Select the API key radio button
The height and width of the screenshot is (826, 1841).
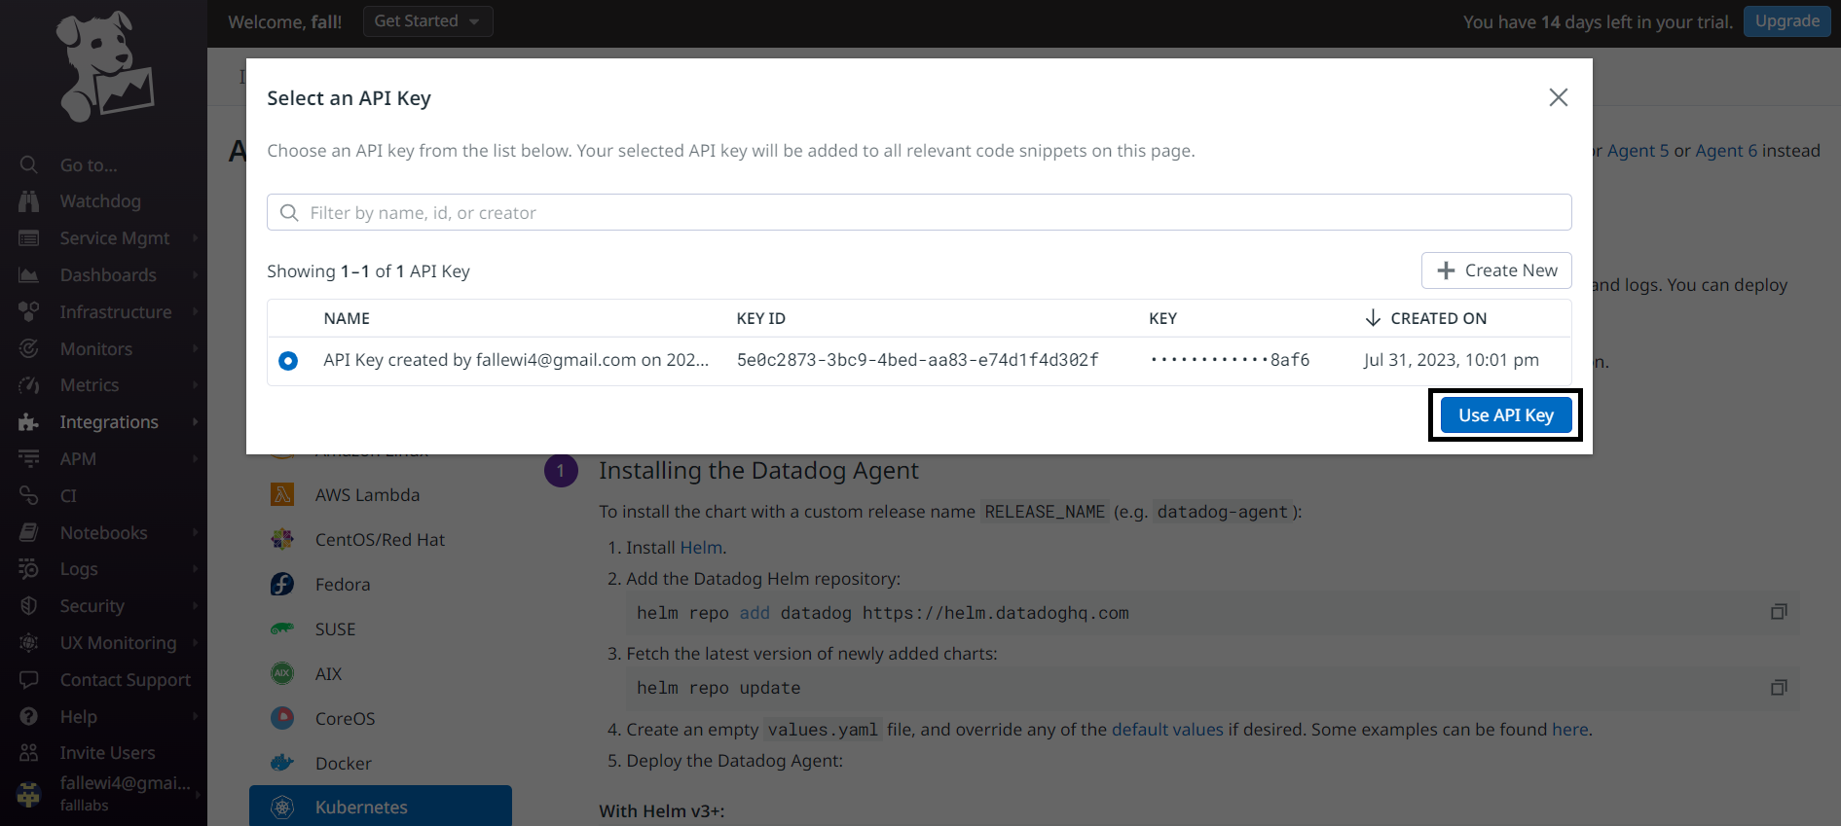[288, 361]
